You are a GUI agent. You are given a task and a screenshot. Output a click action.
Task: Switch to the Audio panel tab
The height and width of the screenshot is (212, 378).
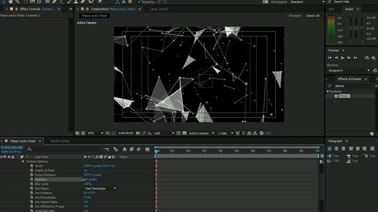pos(349,9)
